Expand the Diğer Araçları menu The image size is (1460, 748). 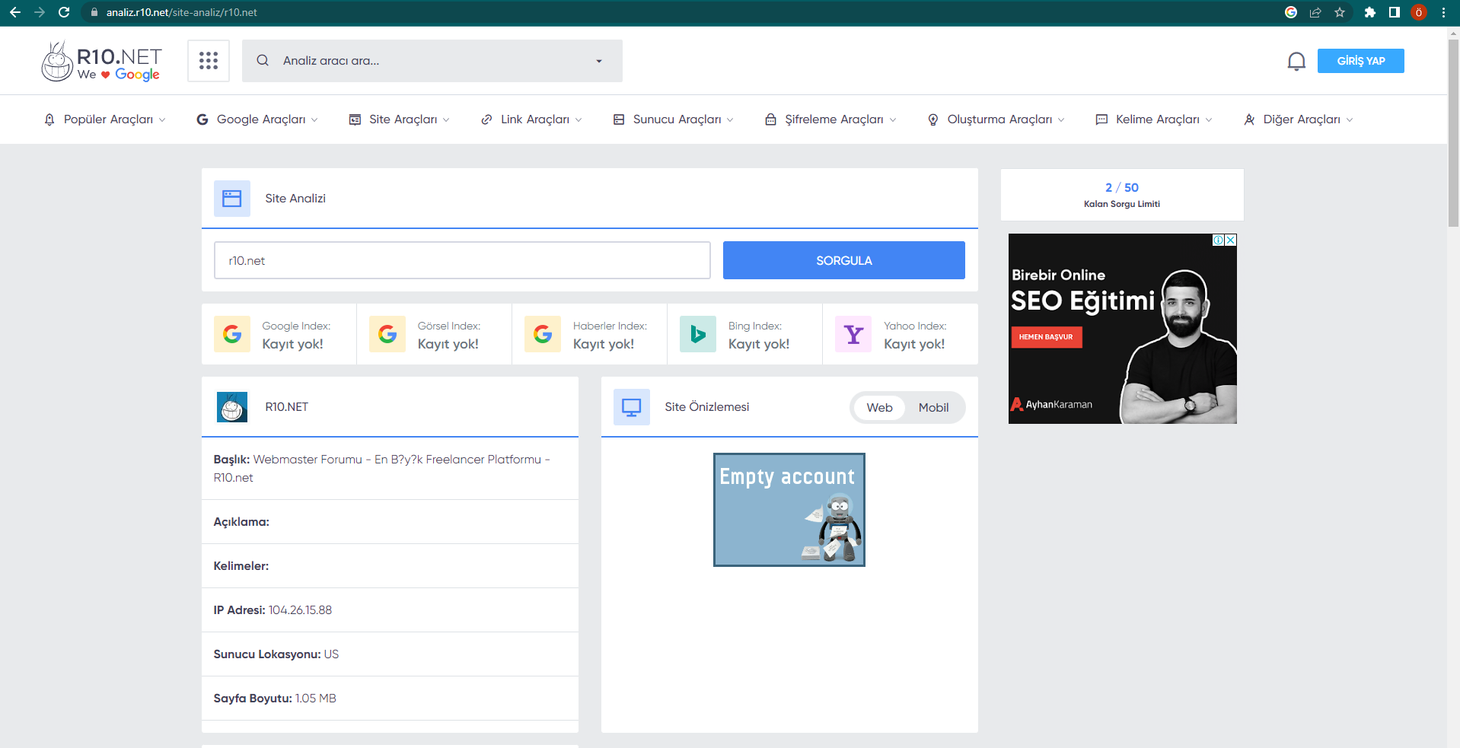click(x=1299, y=119)
